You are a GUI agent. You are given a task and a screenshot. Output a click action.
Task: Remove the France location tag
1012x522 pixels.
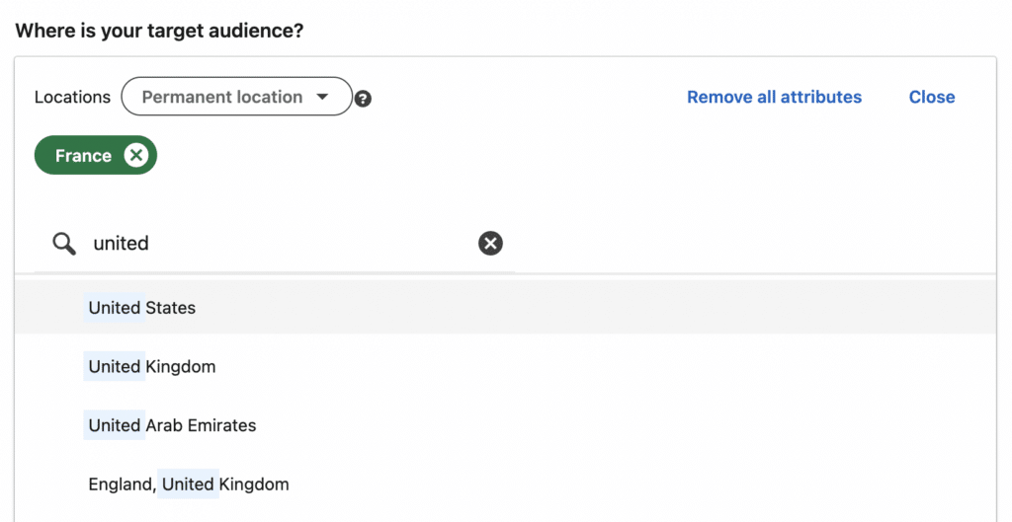136,155
